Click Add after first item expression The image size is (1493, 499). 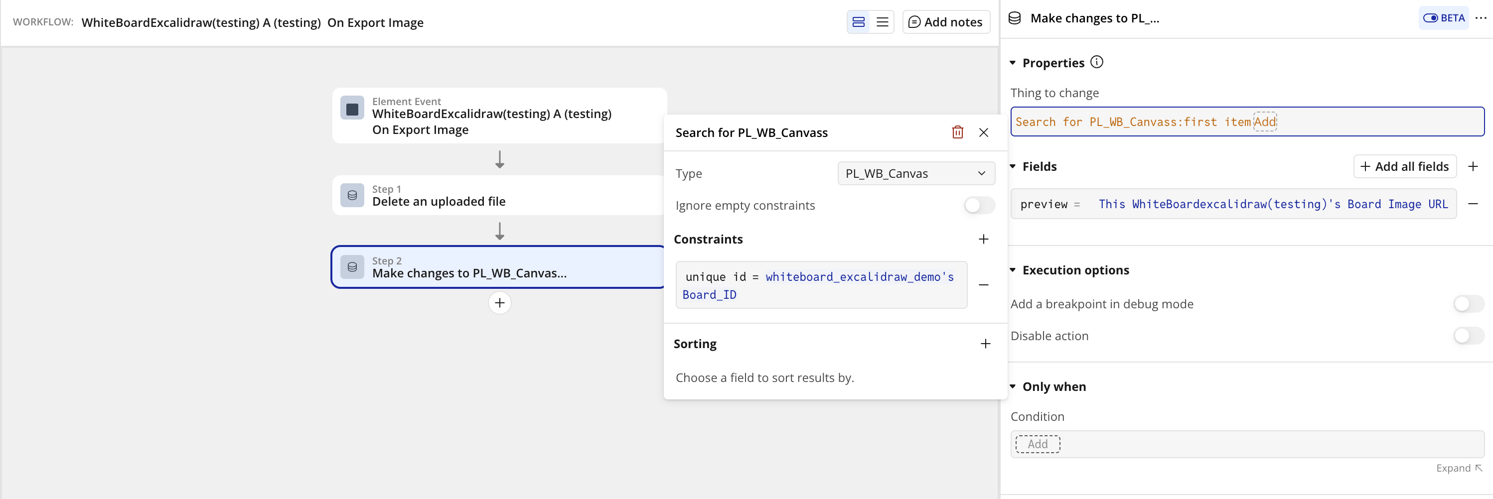(x=1265, y=122)
